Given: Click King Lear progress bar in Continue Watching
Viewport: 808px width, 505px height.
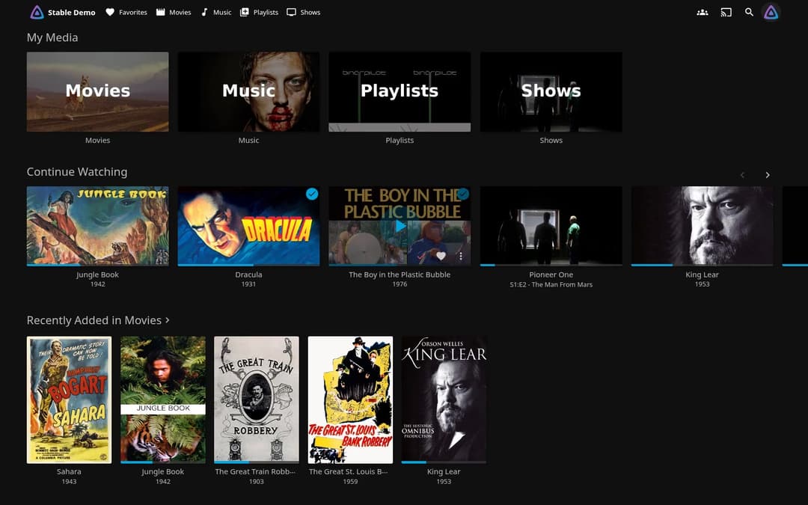Looking at the screenshot, I should click(x=702, y=265).
